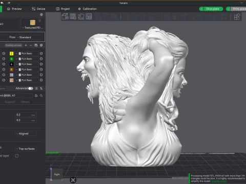Remove a filament with the minus icon
246x184 pixels.
[31, 45]
